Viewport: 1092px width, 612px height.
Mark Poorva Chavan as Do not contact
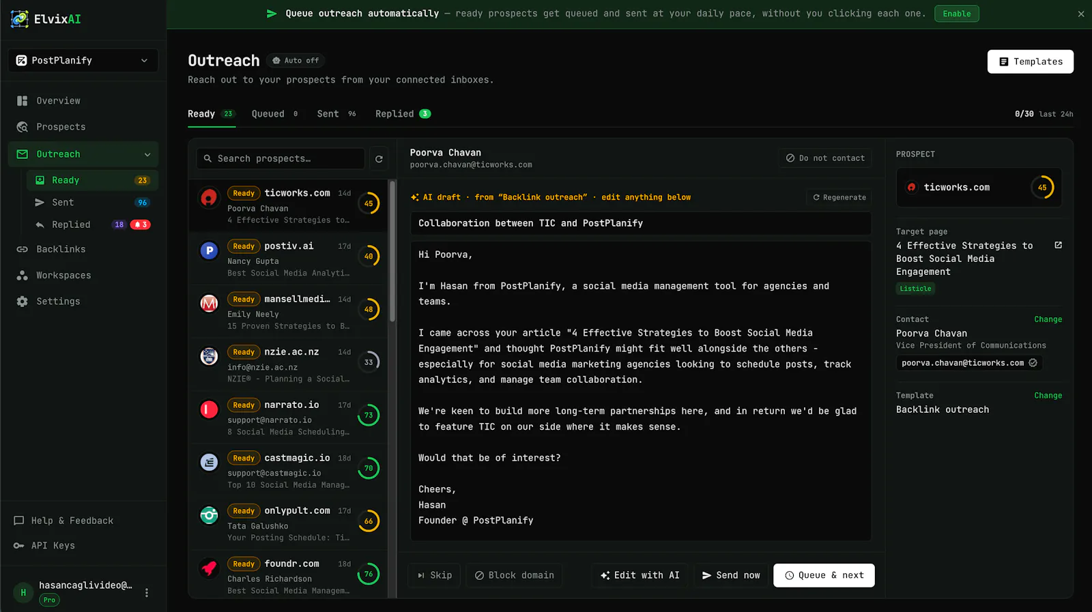tap(824, 158)
